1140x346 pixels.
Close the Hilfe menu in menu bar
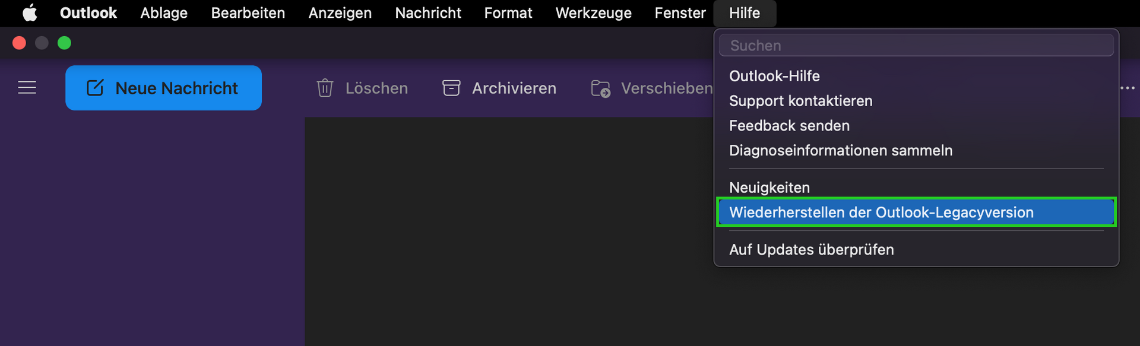(x=745, y=12)
